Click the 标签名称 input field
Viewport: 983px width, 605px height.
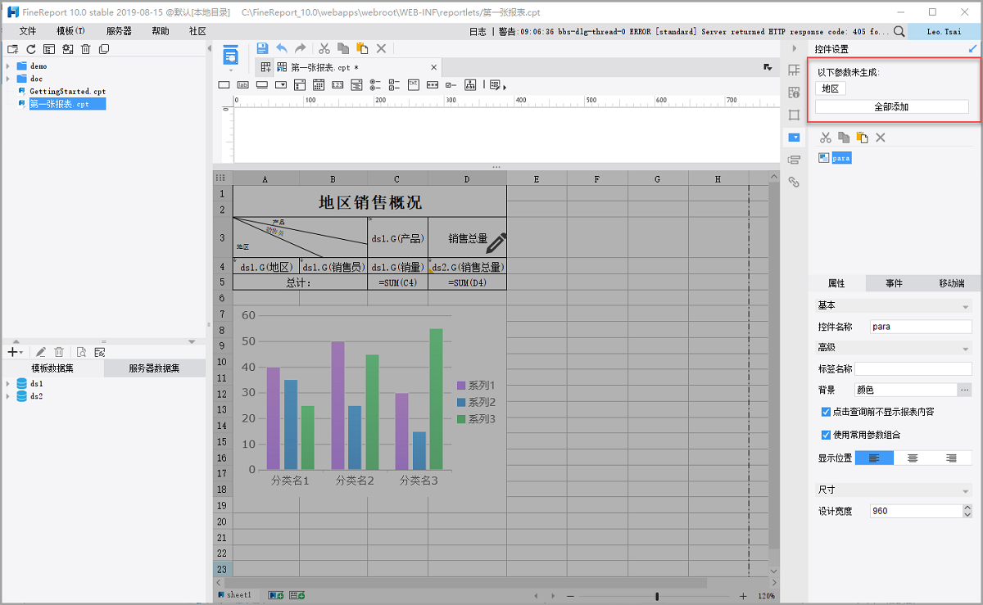click(913, 369)
